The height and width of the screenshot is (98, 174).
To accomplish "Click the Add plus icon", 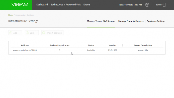I will point(11,33).
